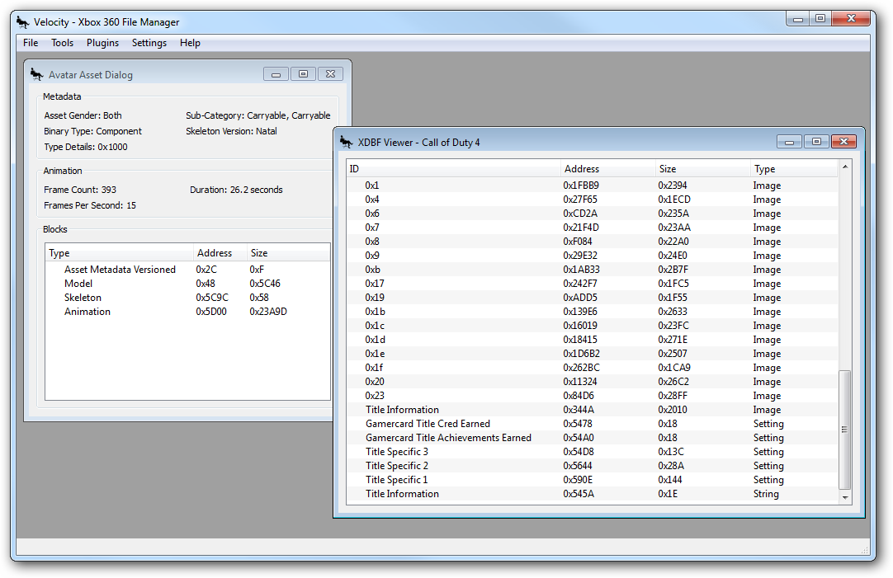
Task: Click the Blocks list Address column header
Action: [x=220, y=253]
